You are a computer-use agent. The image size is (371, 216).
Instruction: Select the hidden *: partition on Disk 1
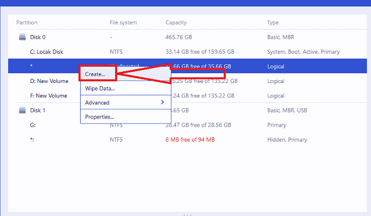coord(32,140)
